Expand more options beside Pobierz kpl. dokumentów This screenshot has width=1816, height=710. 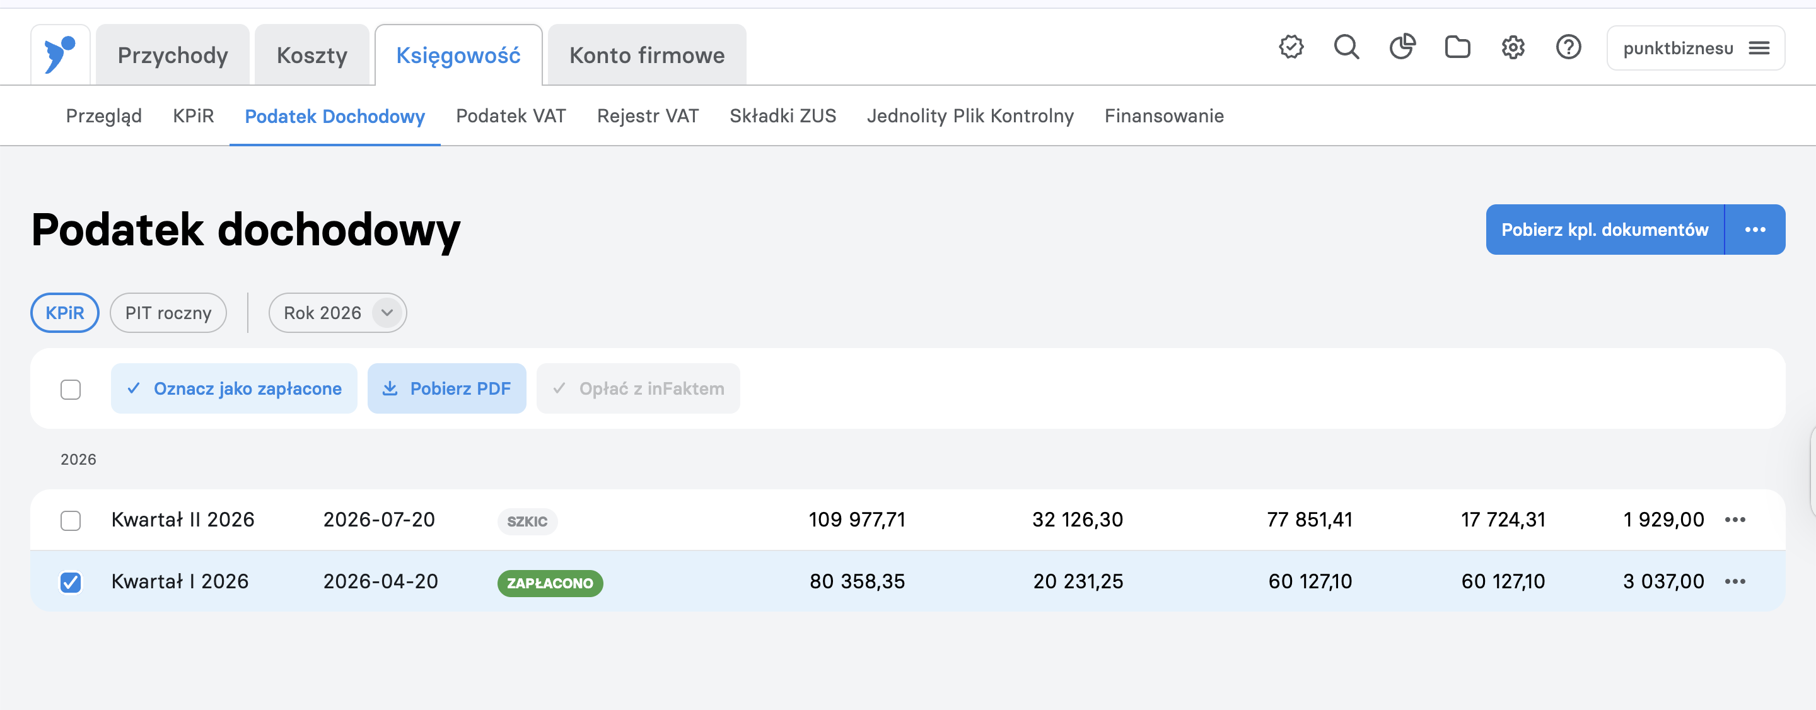tap(1755, 229)
